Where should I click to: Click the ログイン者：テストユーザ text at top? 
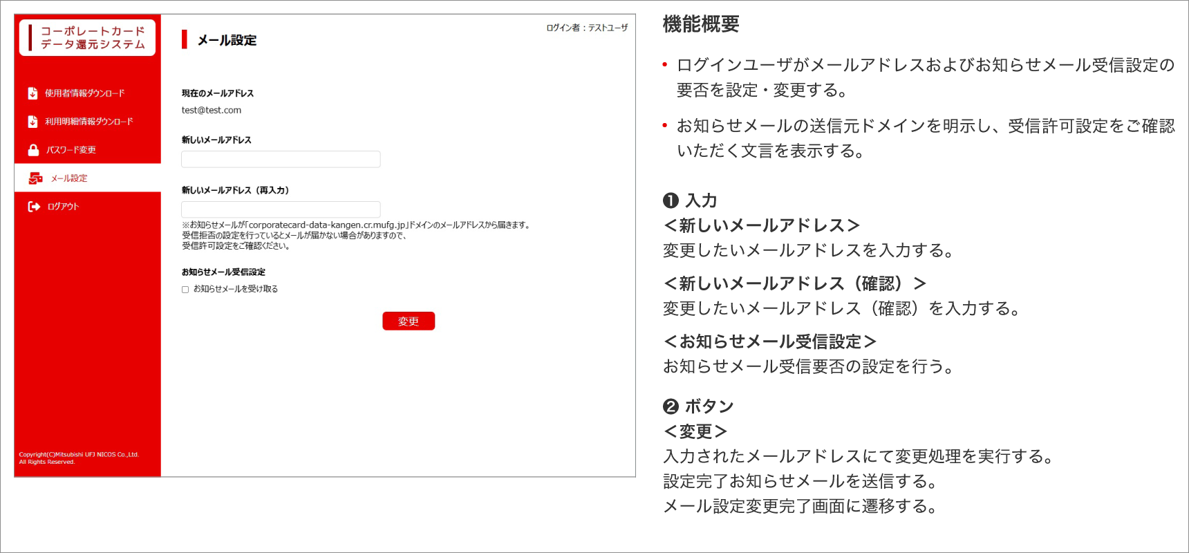(587, 28)
